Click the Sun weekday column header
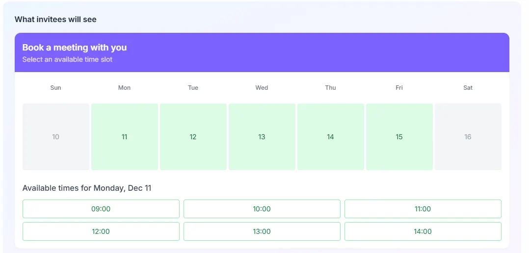The width and height of the screenshot is (529, 253). coord(56,88)
